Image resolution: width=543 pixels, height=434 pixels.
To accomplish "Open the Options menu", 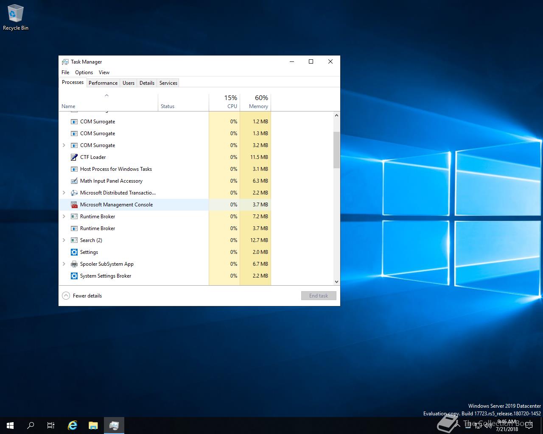I will click(x=84, y=72).
